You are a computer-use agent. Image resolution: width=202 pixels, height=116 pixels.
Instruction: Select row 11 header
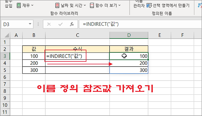[x=5, y=112]
